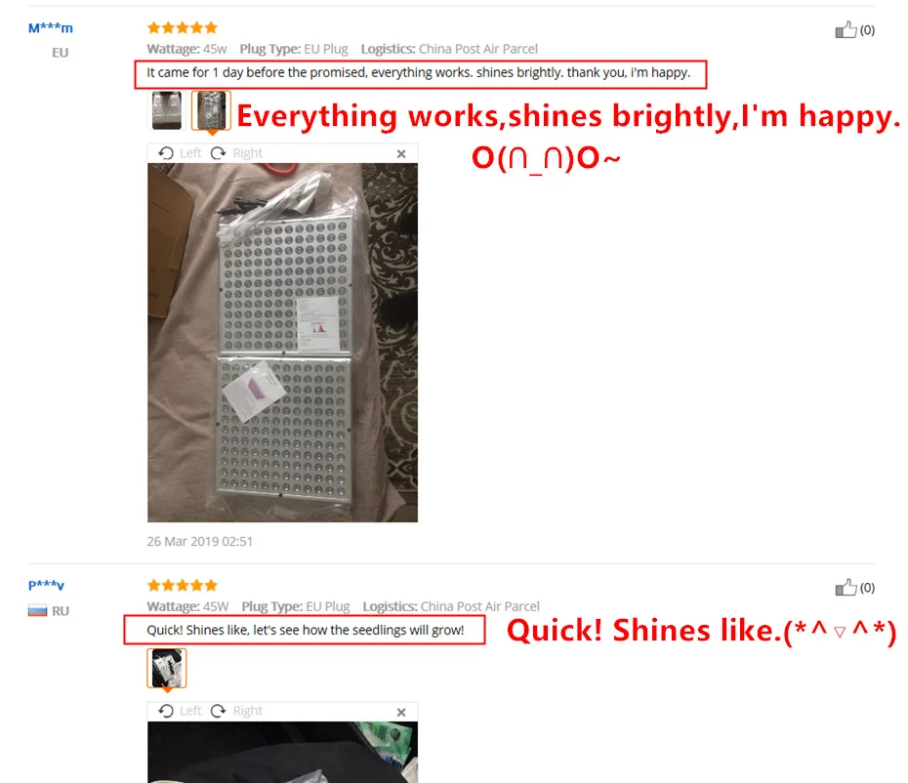
Task: Select thumbnail in P***v's review
Action: click(167, 668)
